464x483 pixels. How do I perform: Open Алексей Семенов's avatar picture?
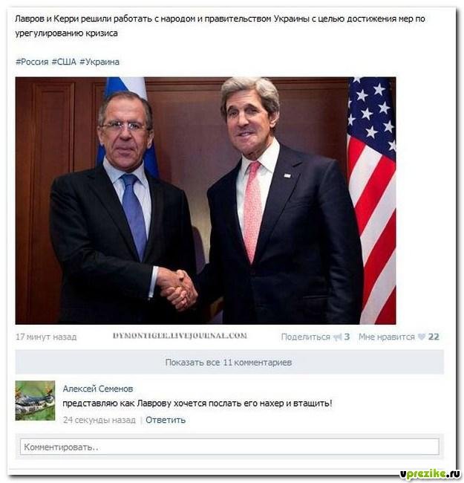[x=35, y=401]
